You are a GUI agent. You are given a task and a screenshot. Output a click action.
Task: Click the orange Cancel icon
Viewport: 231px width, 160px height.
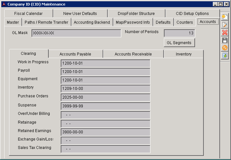(225, 48)
